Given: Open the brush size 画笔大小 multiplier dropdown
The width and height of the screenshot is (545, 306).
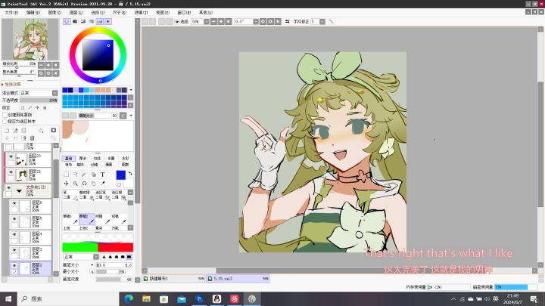Looking at the screenshot, I should [92, 265].
